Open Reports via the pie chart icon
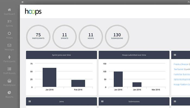 tap(9, 93)
